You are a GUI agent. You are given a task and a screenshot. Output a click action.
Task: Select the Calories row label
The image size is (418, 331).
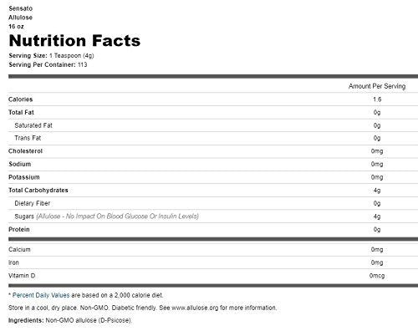pos(20,99)
